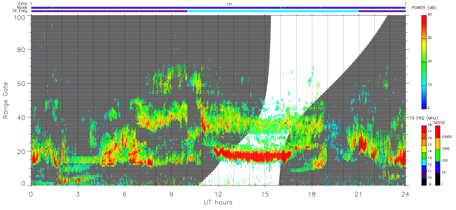Image resolution: width=456 pixels, height=210 pixels.
Task: Click the UT hours axis label
Action: point(218,203)
